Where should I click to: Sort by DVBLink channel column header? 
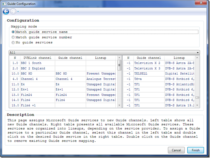point(37,58)
